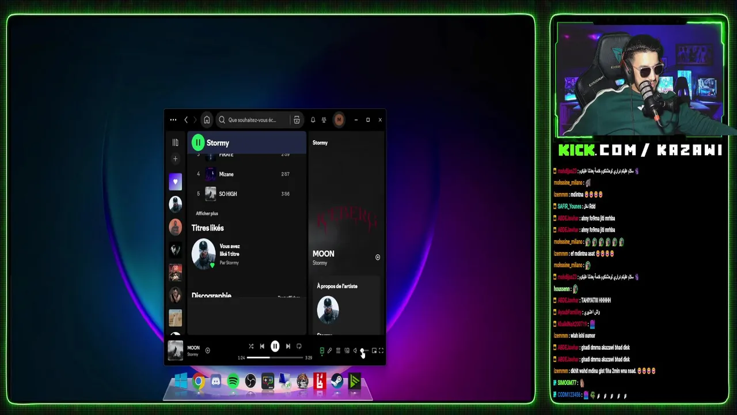Open the mini player icon

374,350
